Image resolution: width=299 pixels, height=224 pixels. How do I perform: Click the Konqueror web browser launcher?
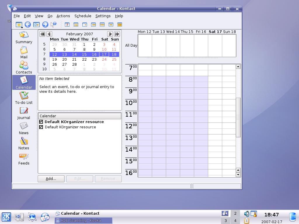[x=32, y=217]
